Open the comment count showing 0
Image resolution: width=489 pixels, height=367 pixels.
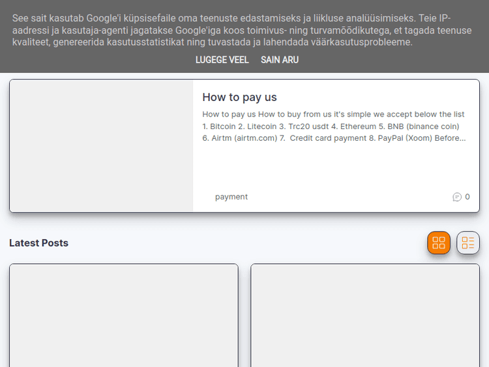coord(467,197)
